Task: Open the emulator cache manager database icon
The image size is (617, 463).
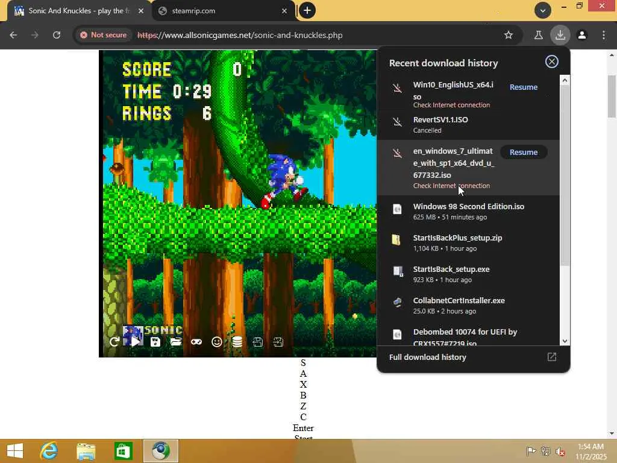Action: click(237, 342)
